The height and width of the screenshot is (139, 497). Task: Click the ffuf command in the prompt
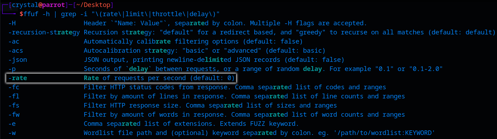(x=31, y=14)
